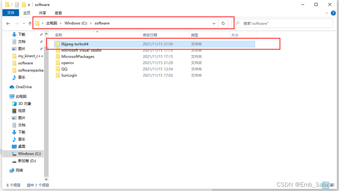Select the opencv folder
This screenshot has height=191, width=339.
click(x=67, y=63)
